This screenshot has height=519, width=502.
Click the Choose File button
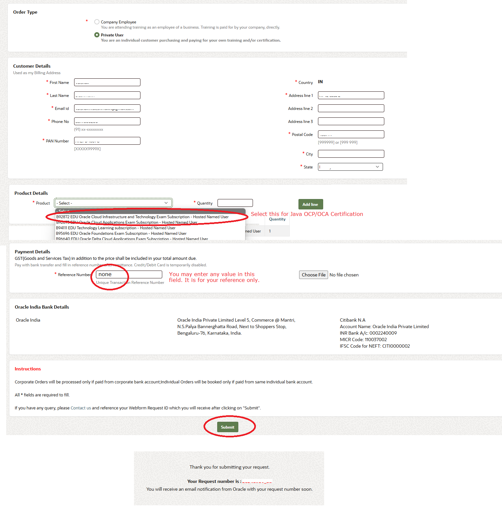point(313,275)
